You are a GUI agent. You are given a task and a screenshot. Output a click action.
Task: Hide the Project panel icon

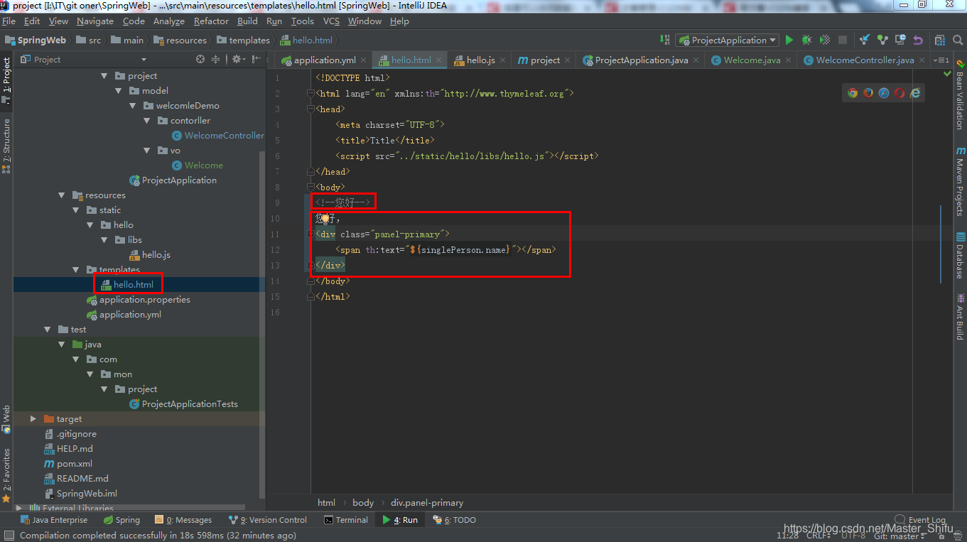pyautogui.click(x=255, y=60)
